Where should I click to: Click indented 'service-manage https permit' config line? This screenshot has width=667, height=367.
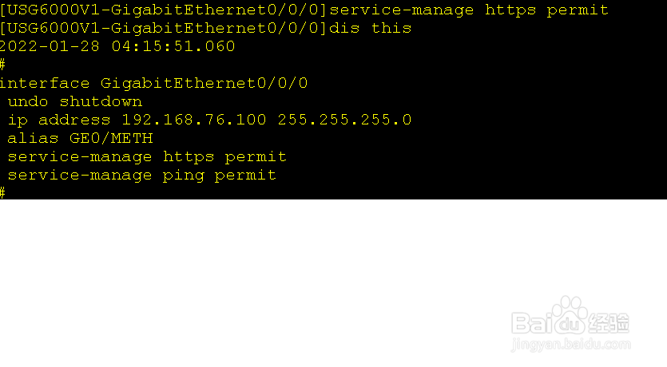click(147, 156)
